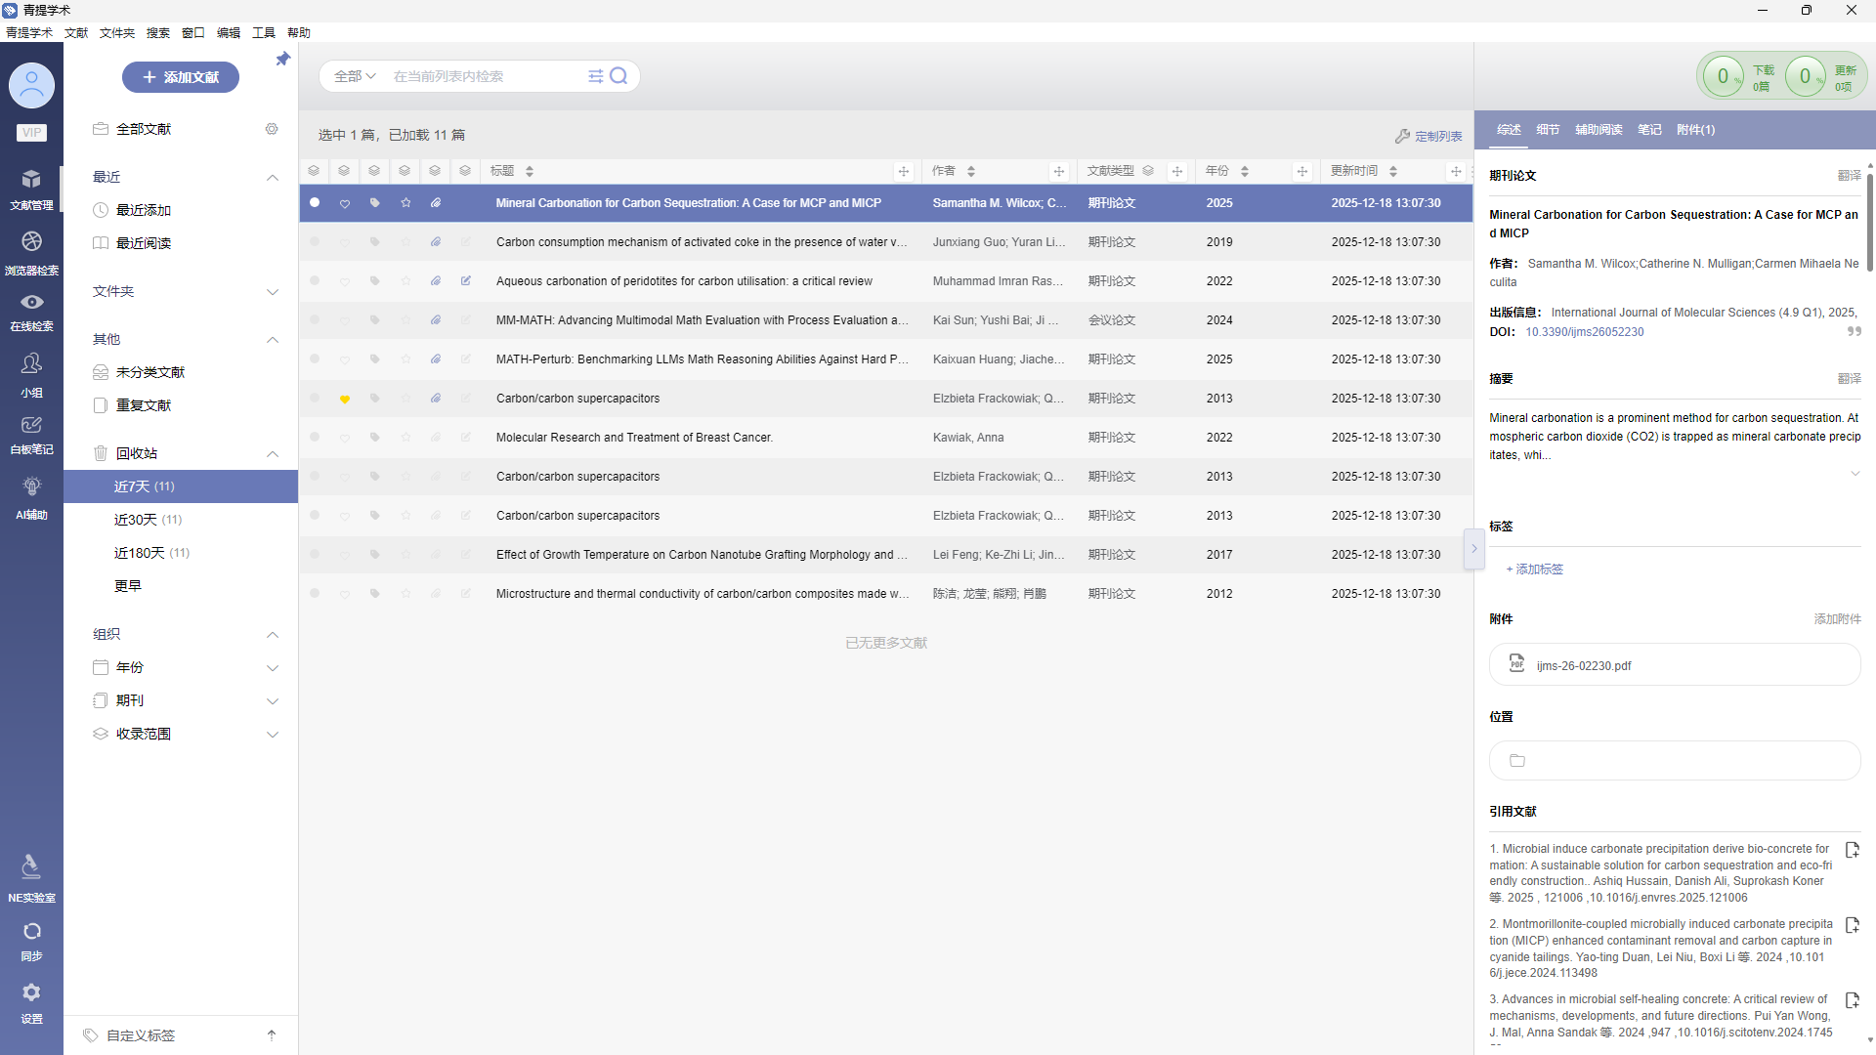
Task: Open the 全部 search scope dropdown
Action: 354,76
